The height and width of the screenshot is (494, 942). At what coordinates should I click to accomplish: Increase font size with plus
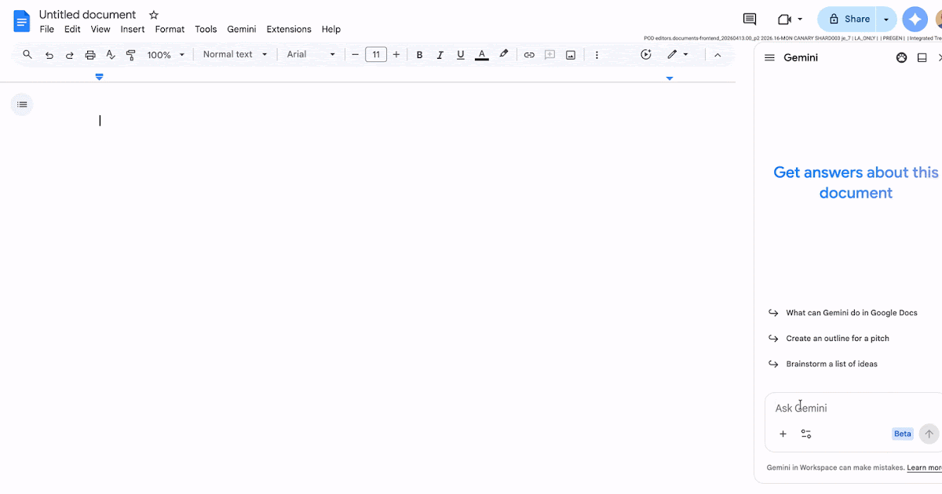(396, 55)
